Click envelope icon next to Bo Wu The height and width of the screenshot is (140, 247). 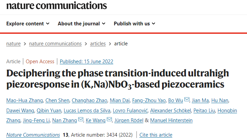click(187, 100)
